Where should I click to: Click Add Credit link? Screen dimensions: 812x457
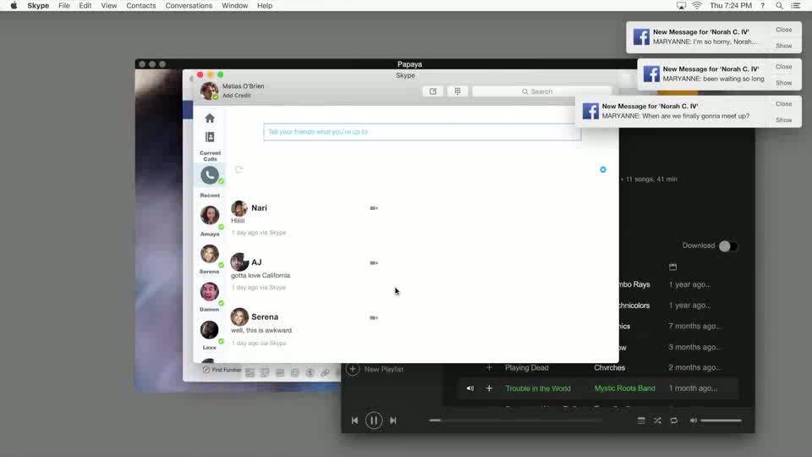pos(236,96)
